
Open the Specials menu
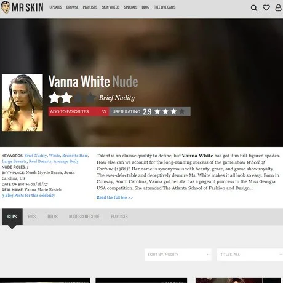(130, 7)
